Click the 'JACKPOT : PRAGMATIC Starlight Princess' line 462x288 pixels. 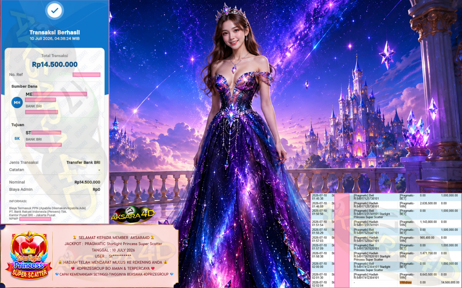click(x=113, y=243)
